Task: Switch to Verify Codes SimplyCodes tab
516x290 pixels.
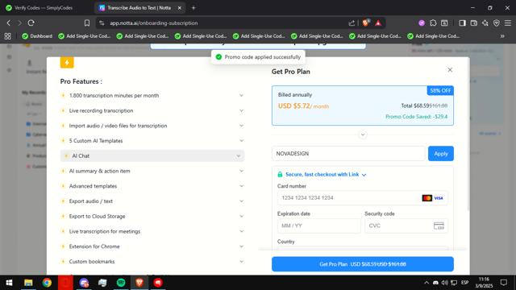Action: point(44,7)
